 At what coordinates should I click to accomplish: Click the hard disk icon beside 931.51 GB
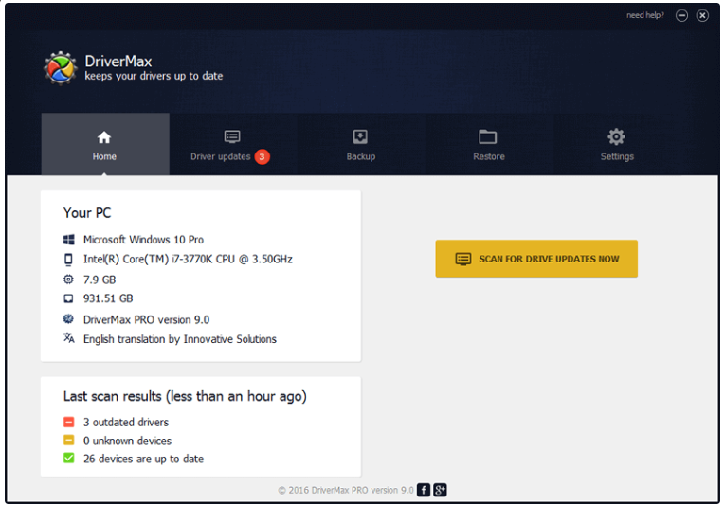pyautogui.click(x=68, y=298)
